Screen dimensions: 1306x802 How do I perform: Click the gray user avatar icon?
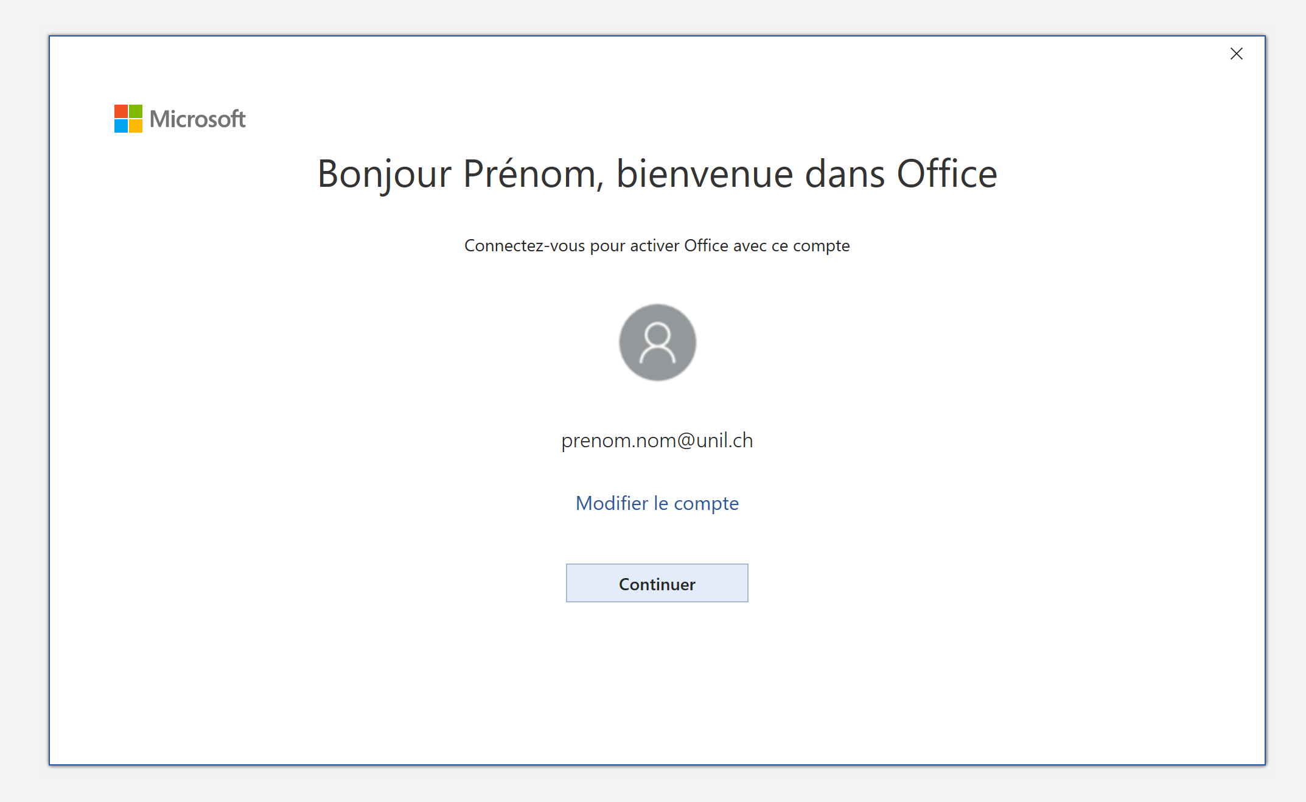coord(657,343)
